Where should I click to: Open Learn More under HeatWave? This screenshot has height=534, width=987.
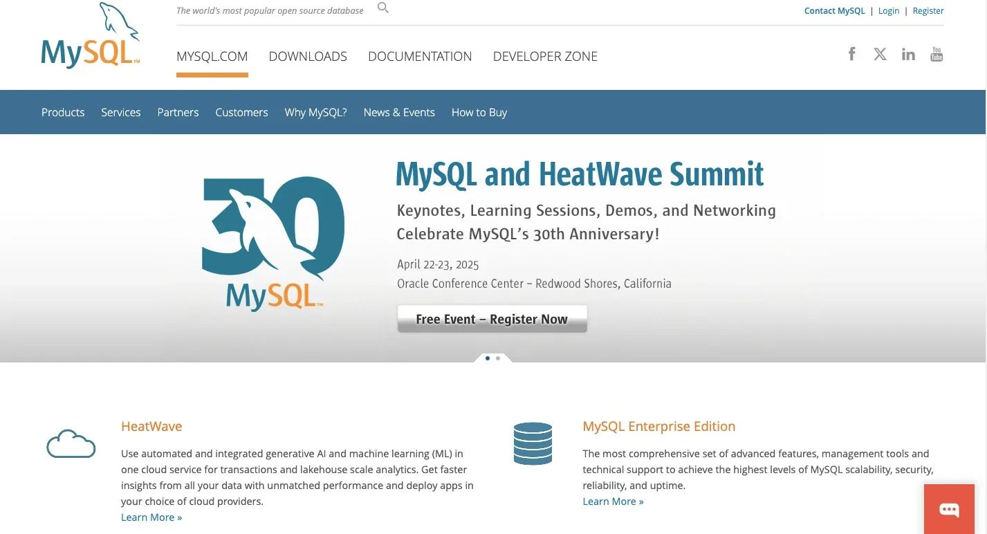[151, 517]
